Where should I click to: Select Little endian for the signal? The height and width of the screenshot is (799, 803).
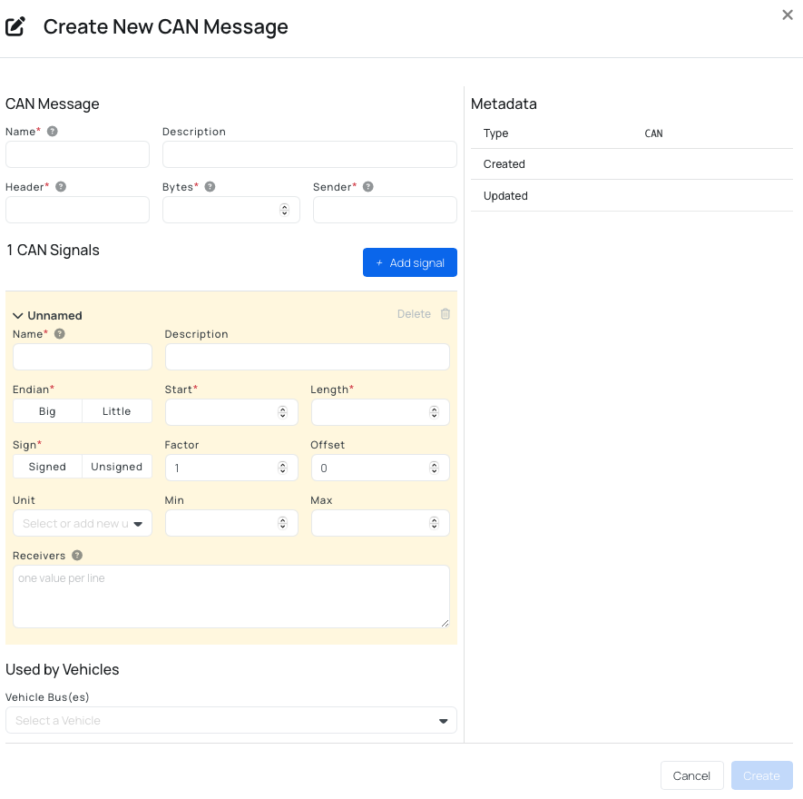[x=117, y=410]
